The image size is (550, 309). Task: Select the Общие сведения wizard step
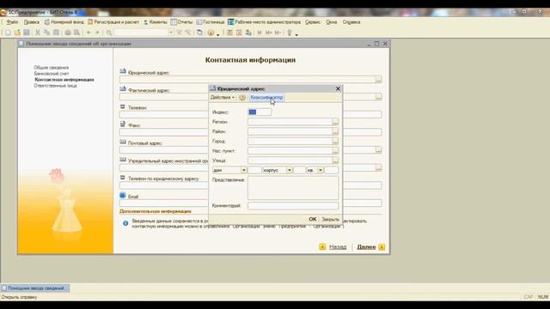coord(52,68)
